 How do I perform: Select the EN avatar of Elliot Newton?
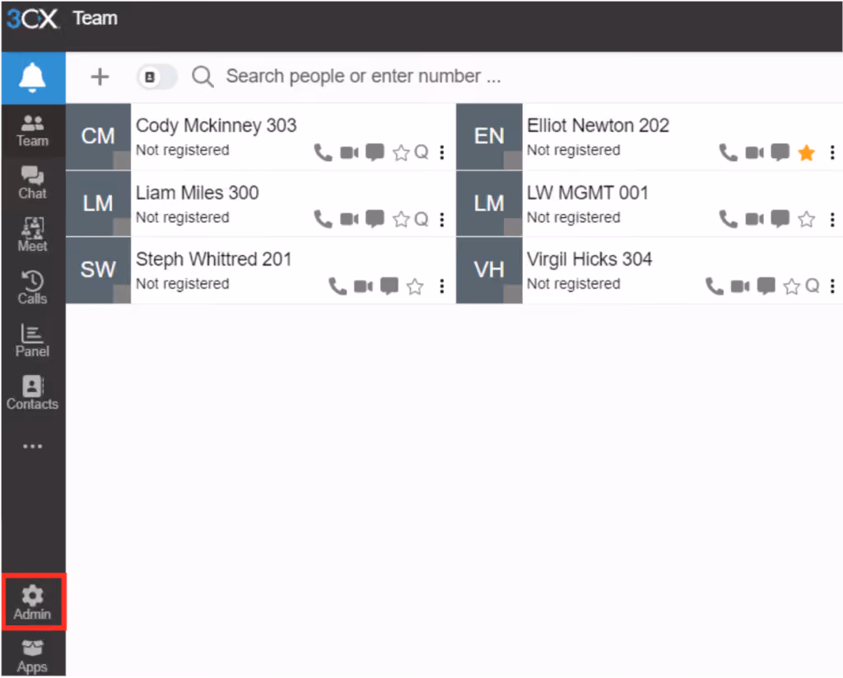coord(489,137)
